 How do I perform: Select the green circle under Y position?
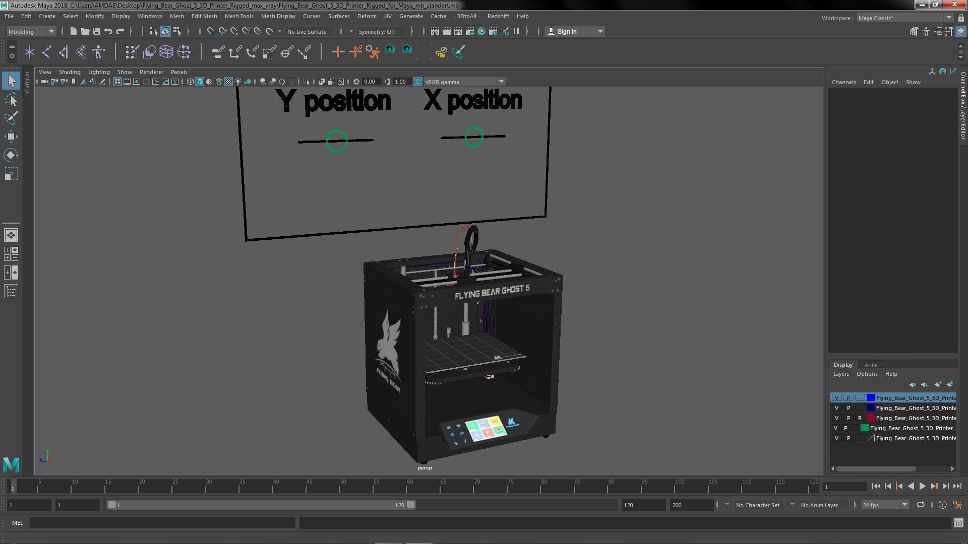336,141
